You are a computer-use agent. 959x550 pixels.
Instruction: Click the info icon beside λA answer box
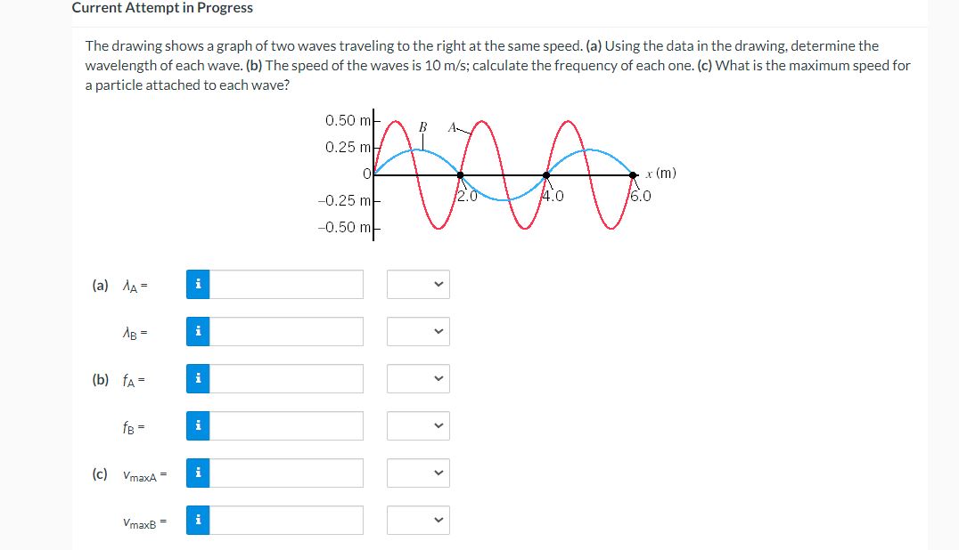[x=197, y=284]
